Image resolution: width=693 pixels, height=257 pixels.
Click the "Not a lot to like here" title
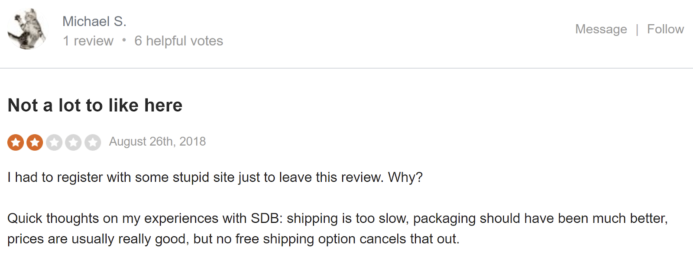(x=95, y=105)
